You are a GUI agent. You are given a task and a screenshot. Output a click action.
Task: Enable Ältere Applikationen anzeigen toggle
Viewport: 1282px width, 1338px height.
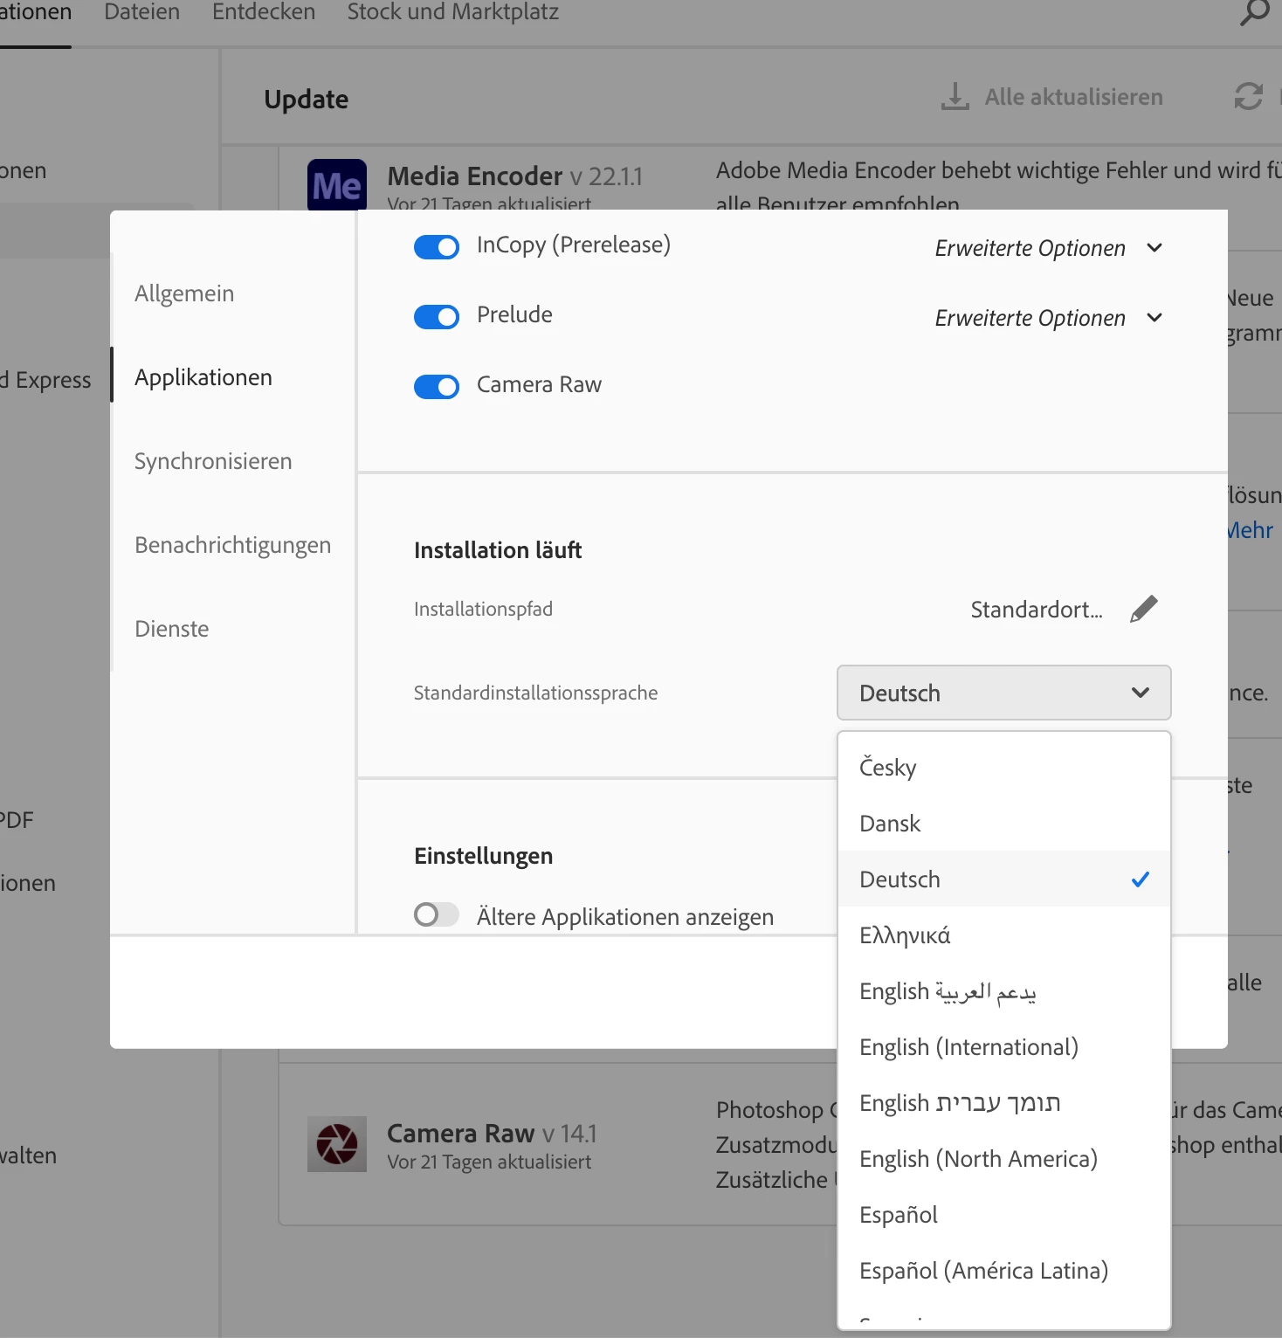pos(437,914)
